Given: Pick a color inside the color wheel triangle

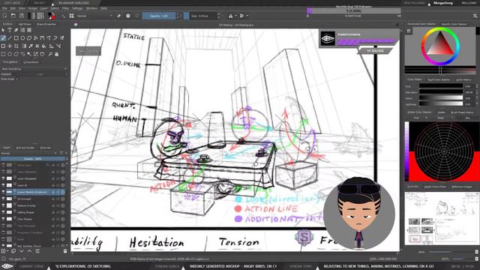Looking at the screenshot, I should pos(439,45).
